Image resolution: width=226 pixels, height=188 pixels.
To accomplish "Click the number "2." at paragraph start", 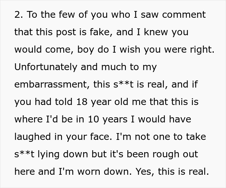I will (18, 15).
